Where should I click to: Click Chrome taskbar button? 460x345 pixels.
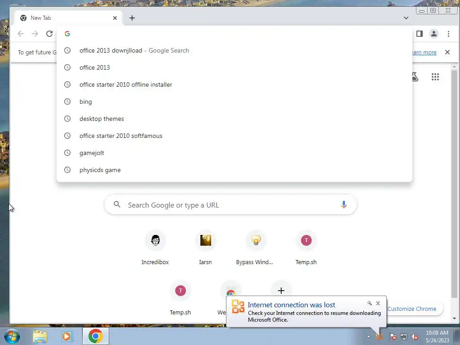95,336
